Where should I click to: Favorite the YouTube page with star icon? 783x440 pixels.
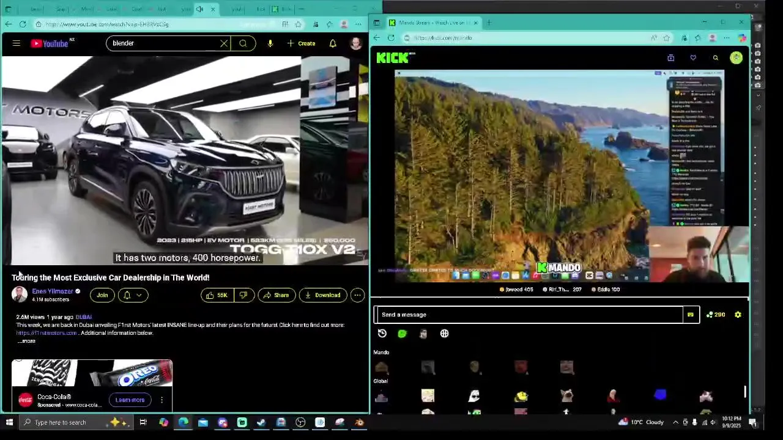point(298,24)
